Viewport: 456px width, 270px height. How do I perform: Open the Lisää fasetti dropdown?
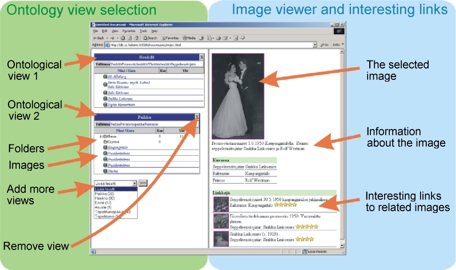click(x=135, y=183)
